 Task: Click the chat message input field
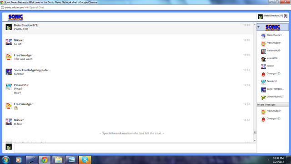click(x=135, y=148)
